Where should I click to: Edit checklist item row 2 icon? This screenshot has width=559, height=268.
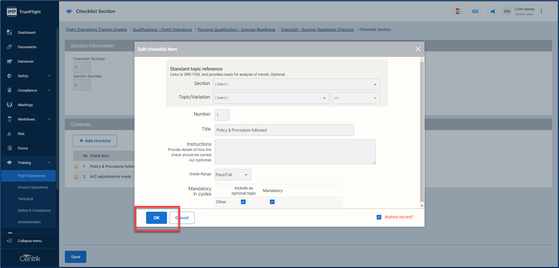77,177
